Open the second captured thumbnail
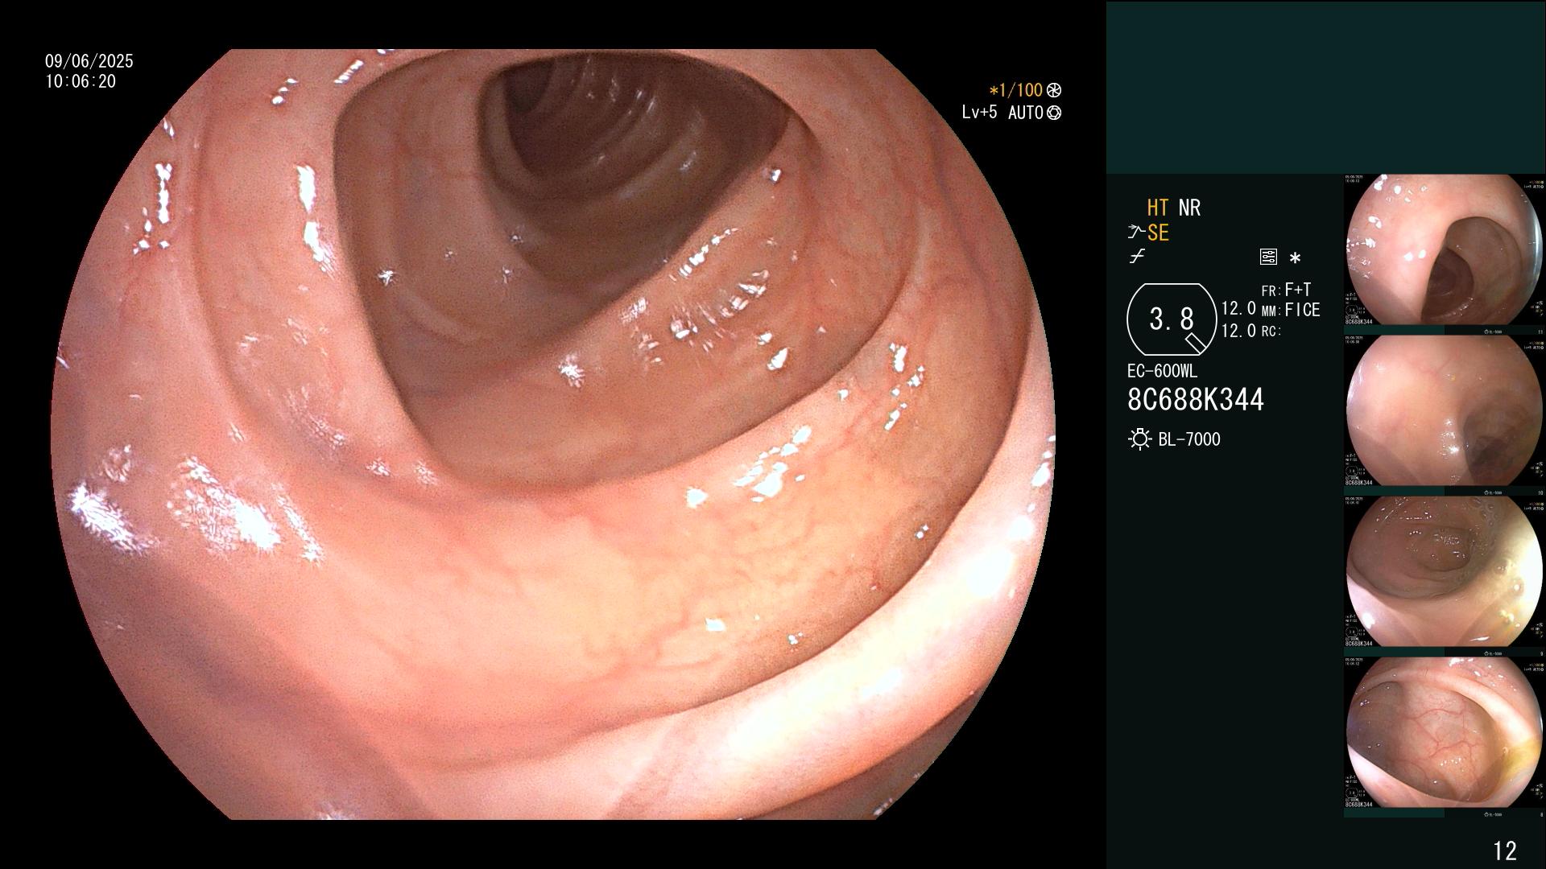The width and height of the screenshot is (1546, 869). coord(1444,411)
